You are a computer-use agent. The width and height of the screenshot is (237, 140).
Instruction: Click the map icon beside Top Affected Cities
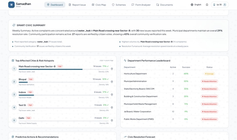13,61
